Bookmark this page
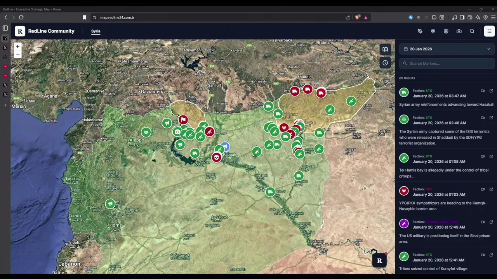This screenshot has height=279, width=497. point(84,17)
